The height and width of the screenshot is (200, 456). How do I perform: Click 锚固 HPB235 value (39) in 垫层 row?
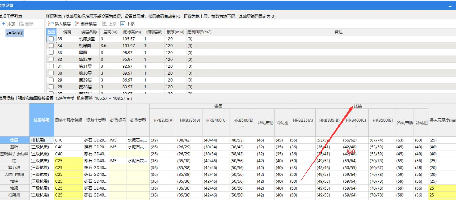[x=163, y=140]
